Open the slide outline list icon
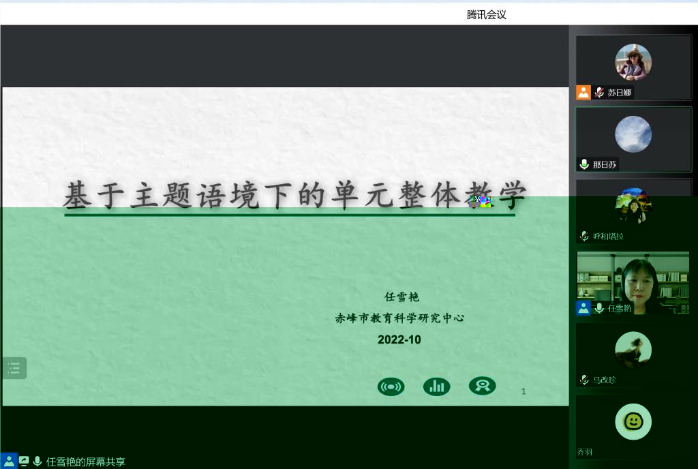 pos(14,368)
